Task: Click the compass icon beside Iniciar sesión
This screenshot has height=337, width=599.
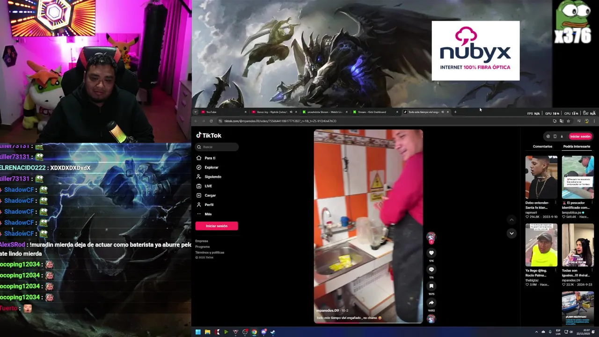Action: point(548,137)
